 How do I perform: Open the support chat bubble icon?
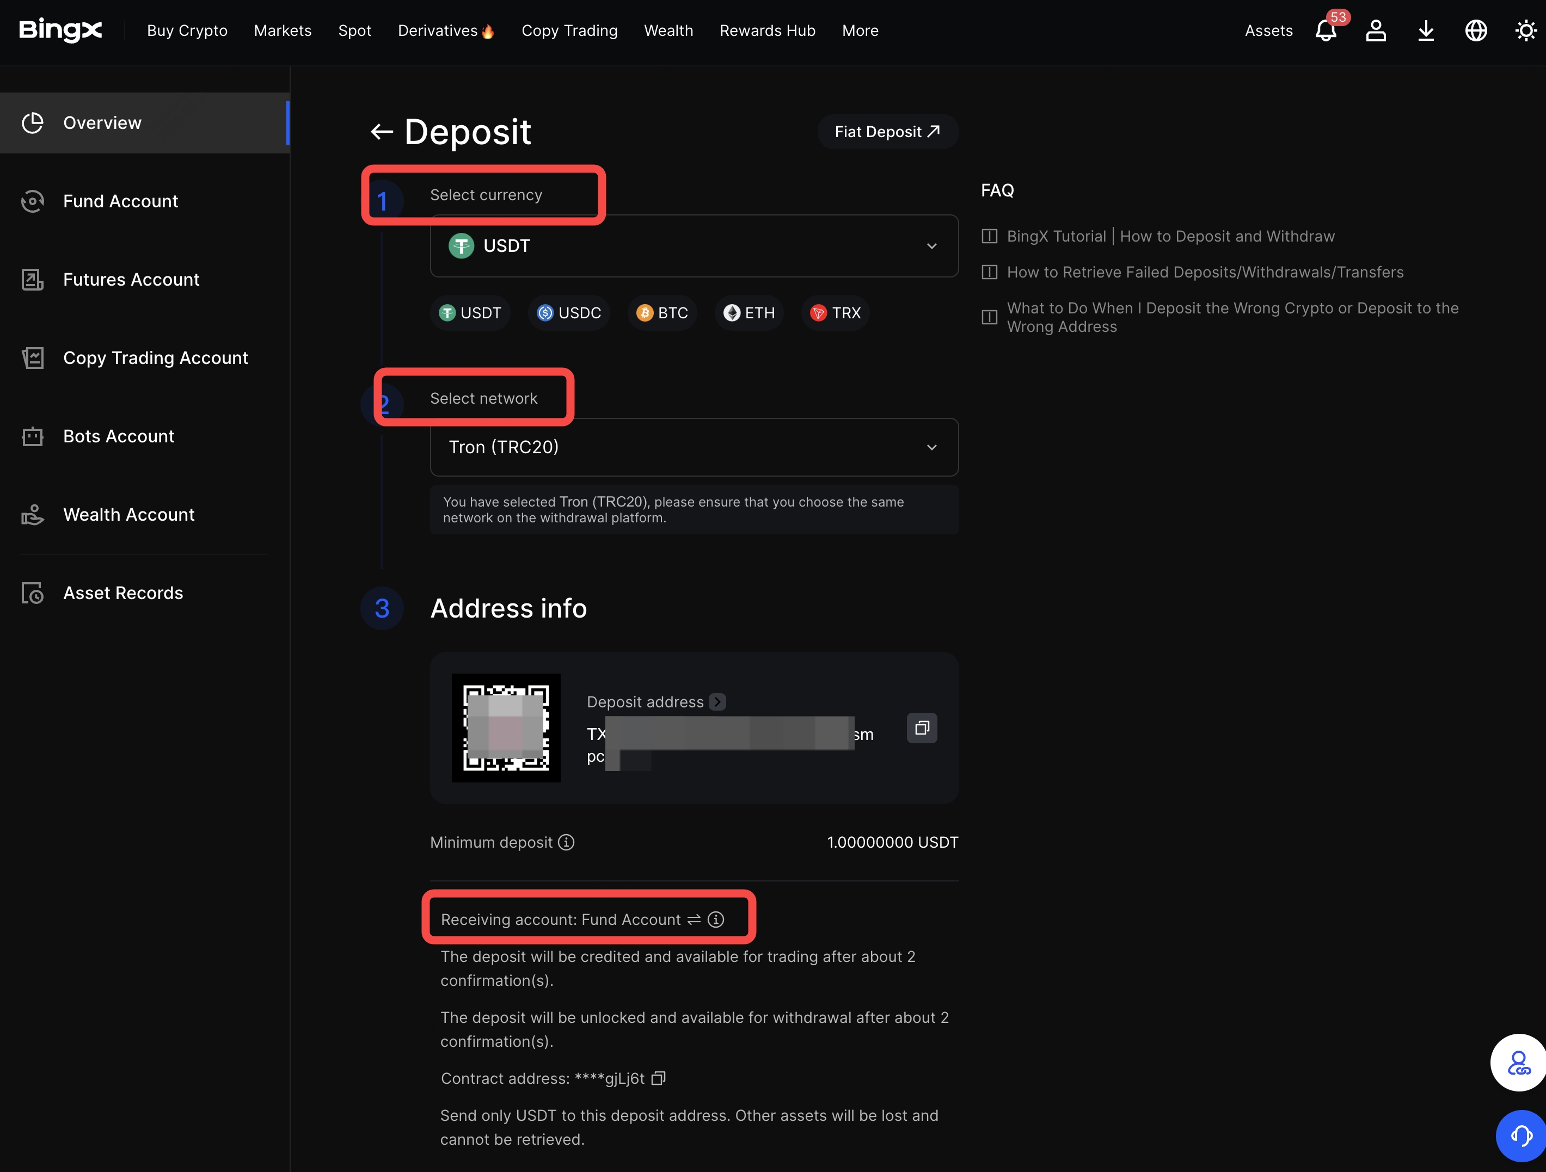pos(1519,1137)
